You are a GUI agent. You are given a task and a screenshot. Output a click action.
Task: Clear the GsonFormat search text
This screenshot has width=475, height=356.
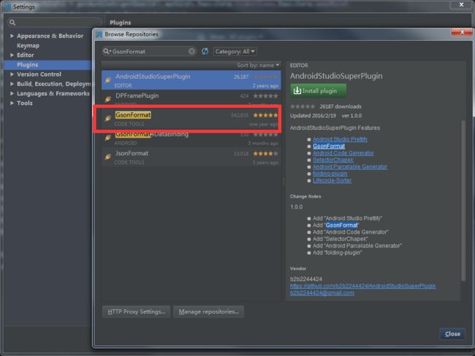click(191, 51)
